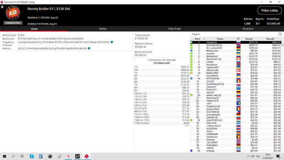This screenshot has height=160, width=284.
Task: Select player Milana jone row
Action: click(236, 51)
